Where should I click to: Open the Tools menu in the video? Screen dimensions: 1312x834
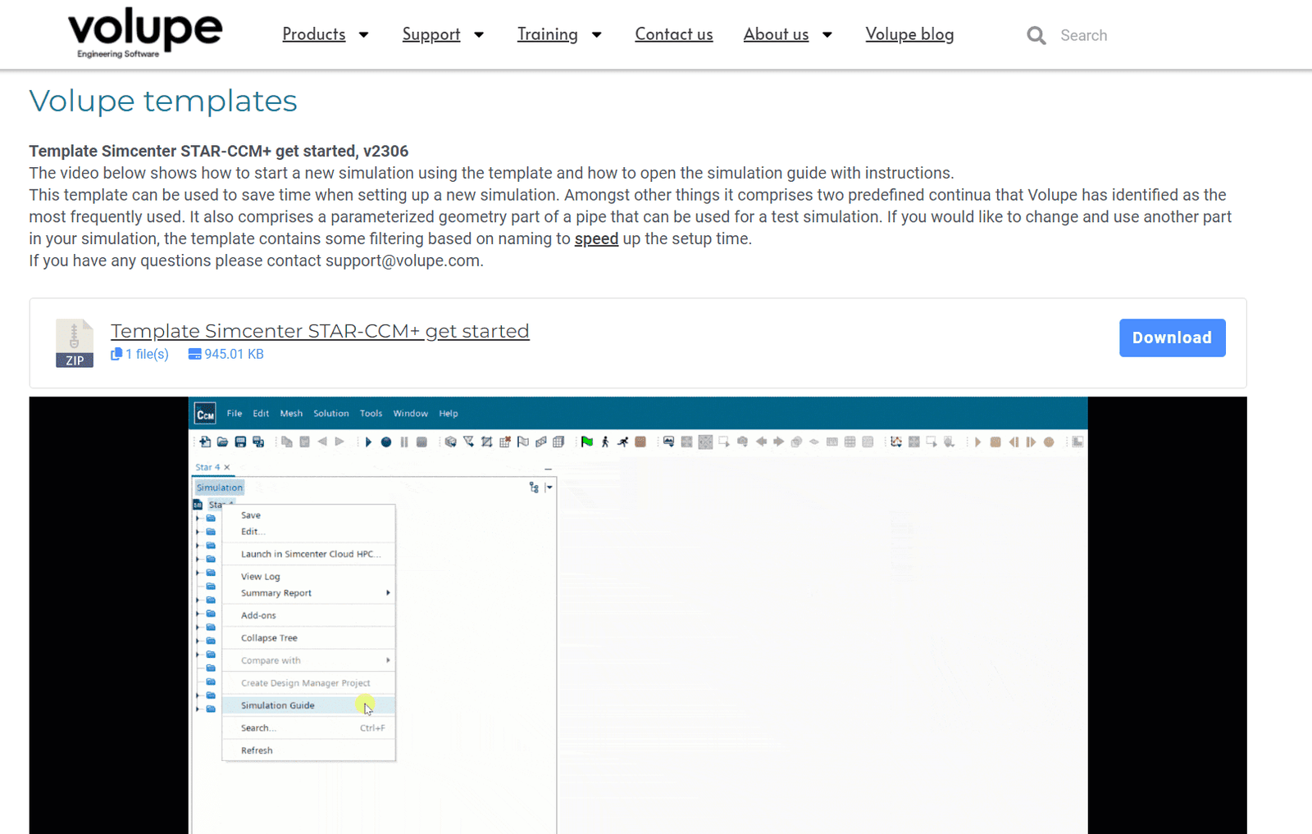tap(371, 414)
